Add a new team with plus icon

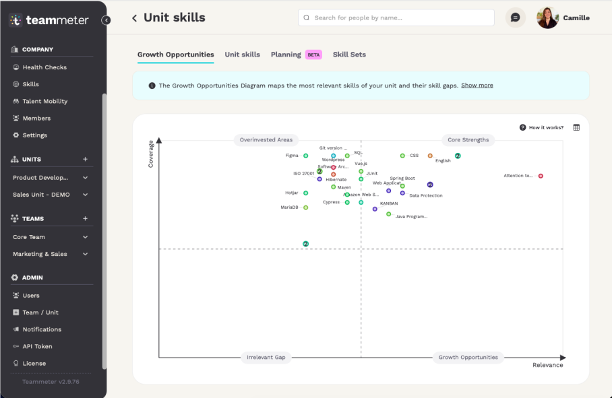point(85,219)
